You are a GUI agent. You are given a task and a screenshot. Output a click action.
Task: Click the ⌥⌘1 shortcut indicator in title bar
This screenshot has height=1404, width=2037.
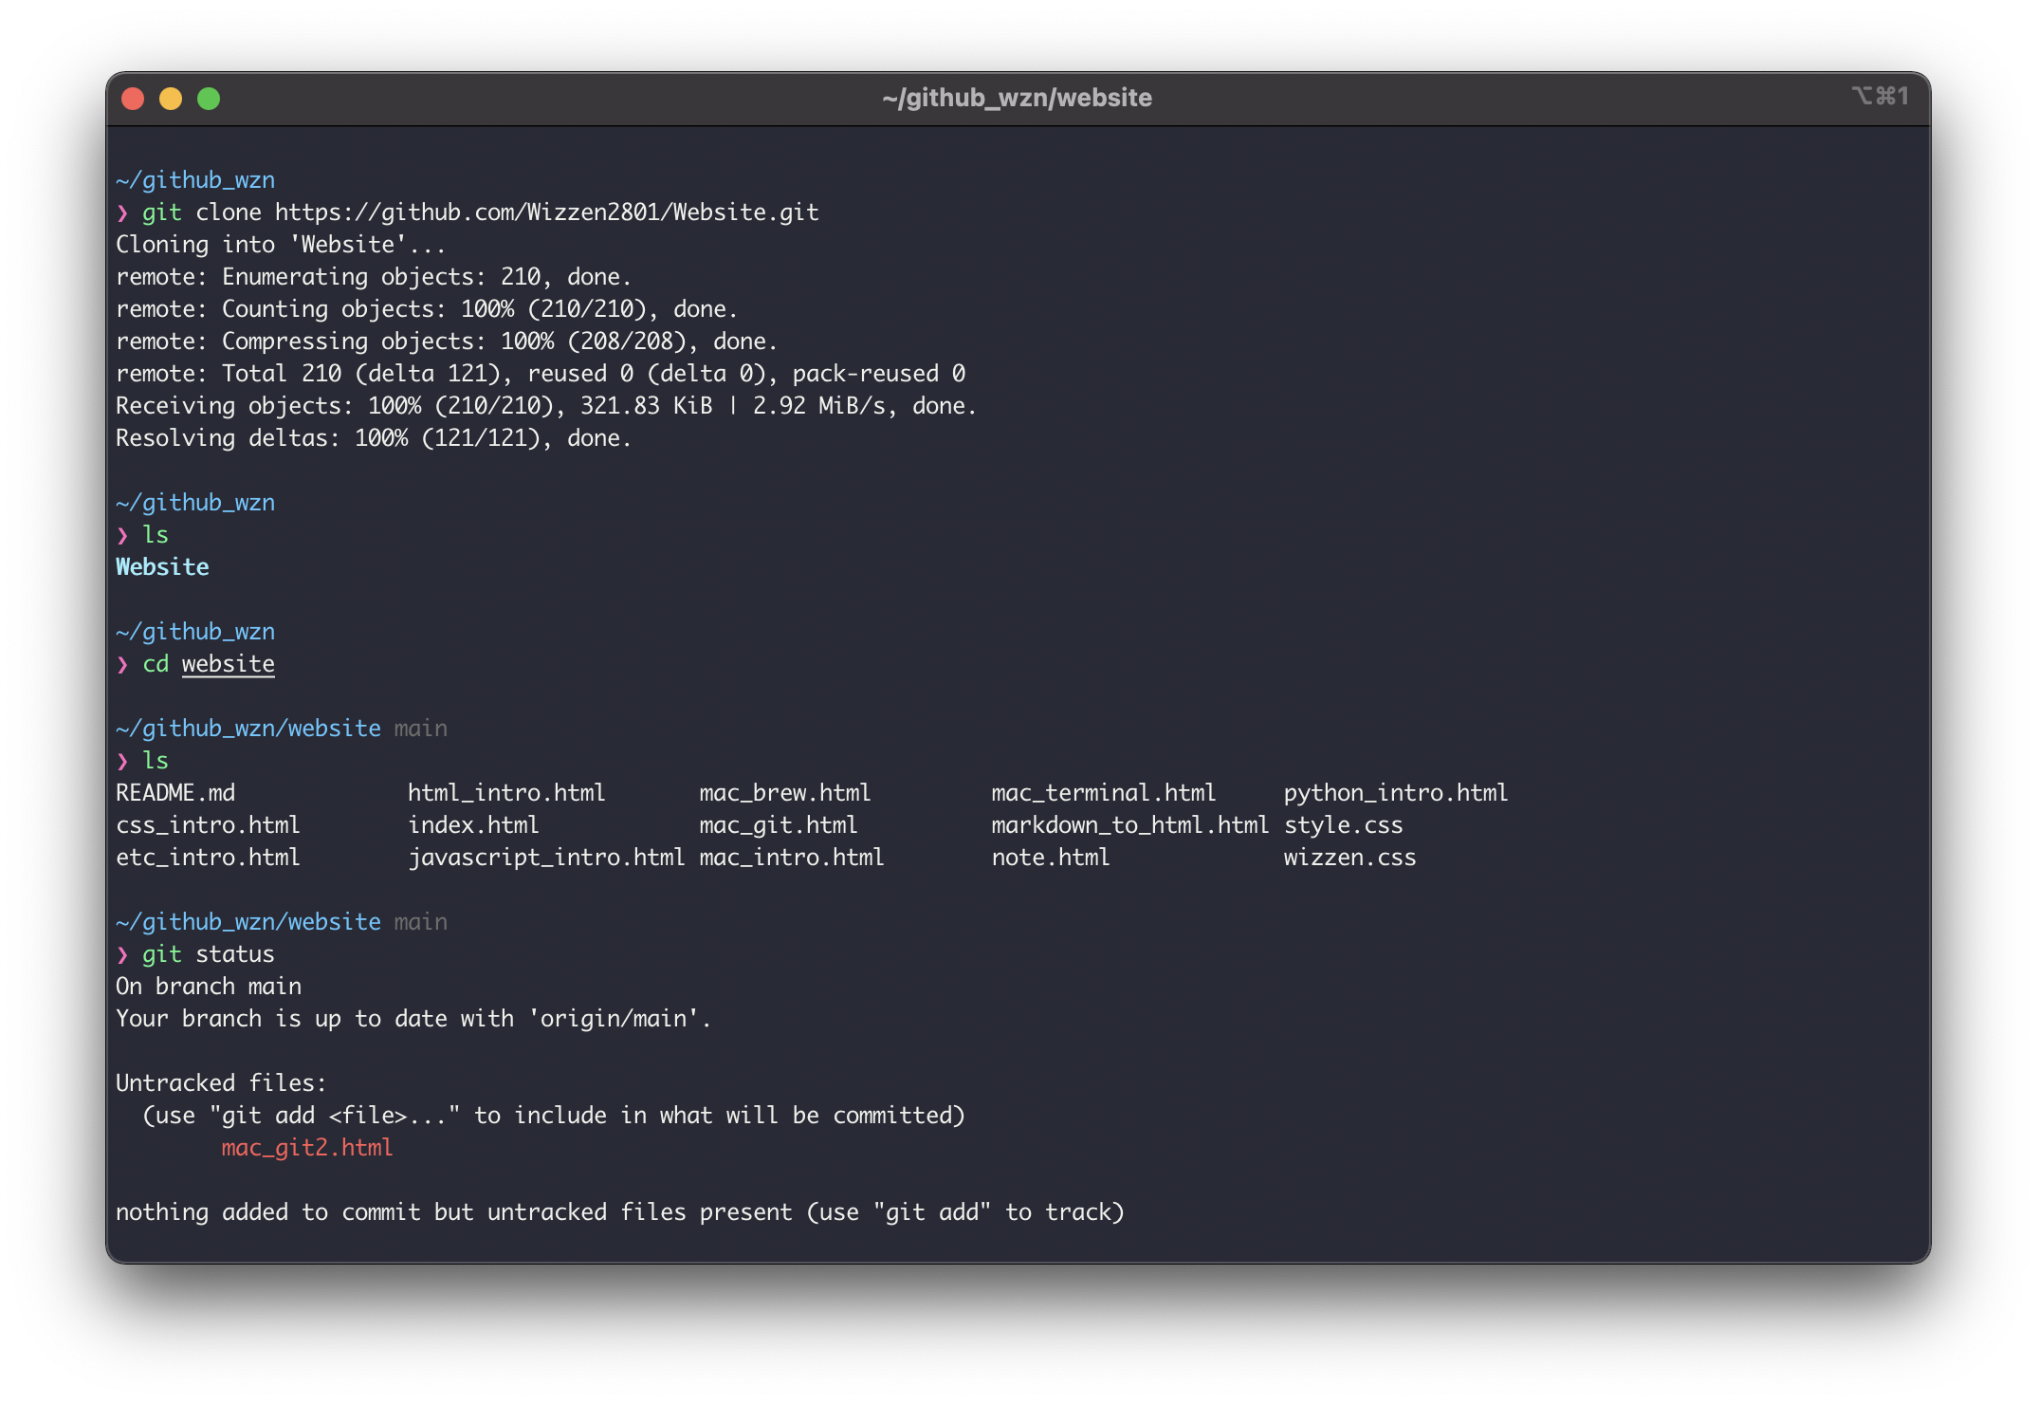[x=1880, y=96]
